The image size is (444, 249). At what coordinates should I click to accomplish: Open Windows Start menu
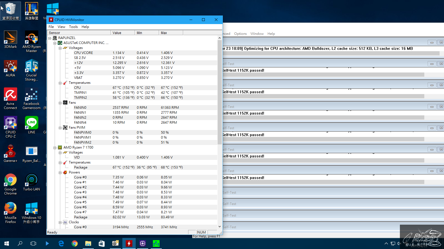(x=7, y=243)
